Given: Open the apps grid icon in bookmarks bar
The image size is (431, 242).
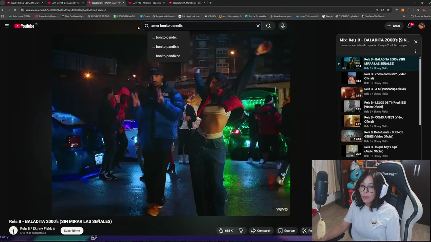Looking at the screenshot, I should click(3, 16).
